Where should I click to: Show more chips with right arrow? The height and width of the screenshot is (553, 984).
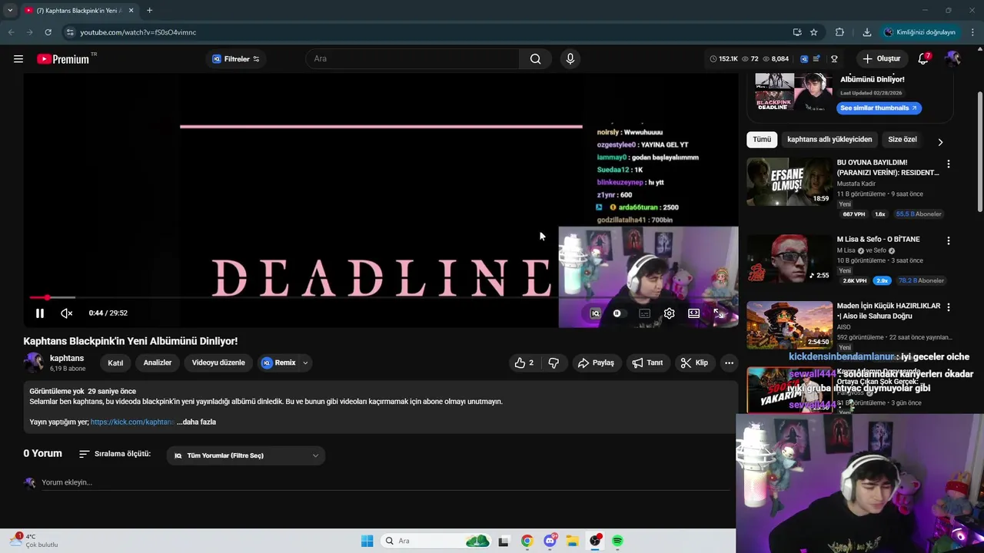coord(940,141)
